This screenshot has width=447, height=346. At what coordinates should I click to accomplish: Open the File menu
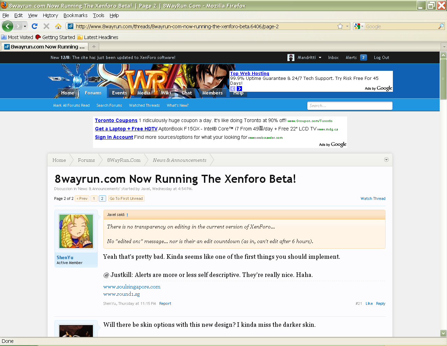pyautogui.click(x=6, y=15)
